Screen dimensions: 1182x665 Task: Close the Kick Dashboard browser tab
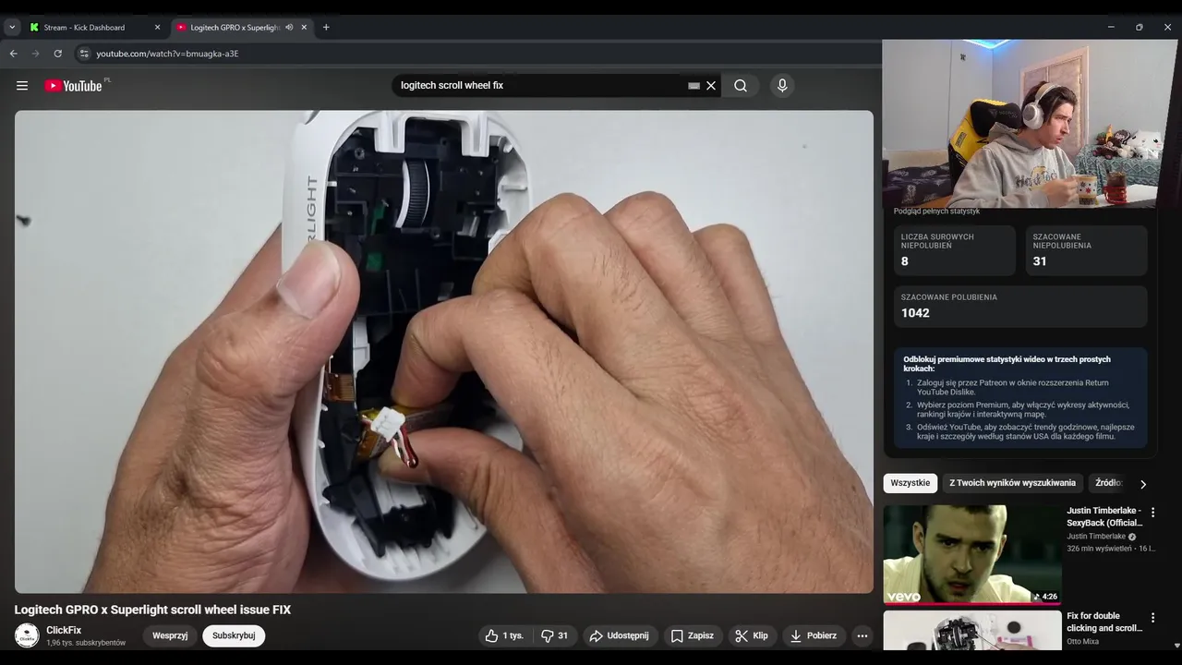click(x=157, y=28)
